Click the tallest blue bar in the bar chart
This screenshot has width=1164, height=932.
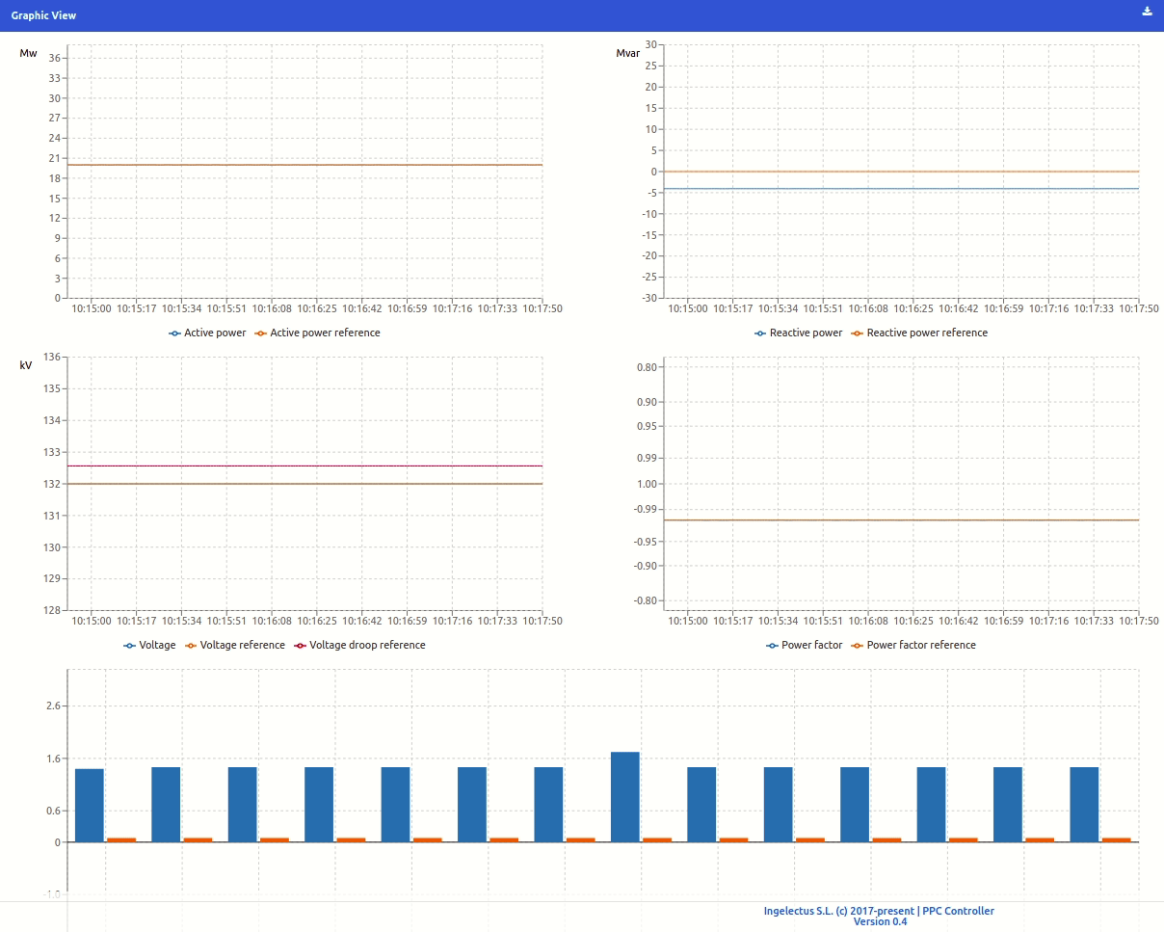(x=625, y=797)
